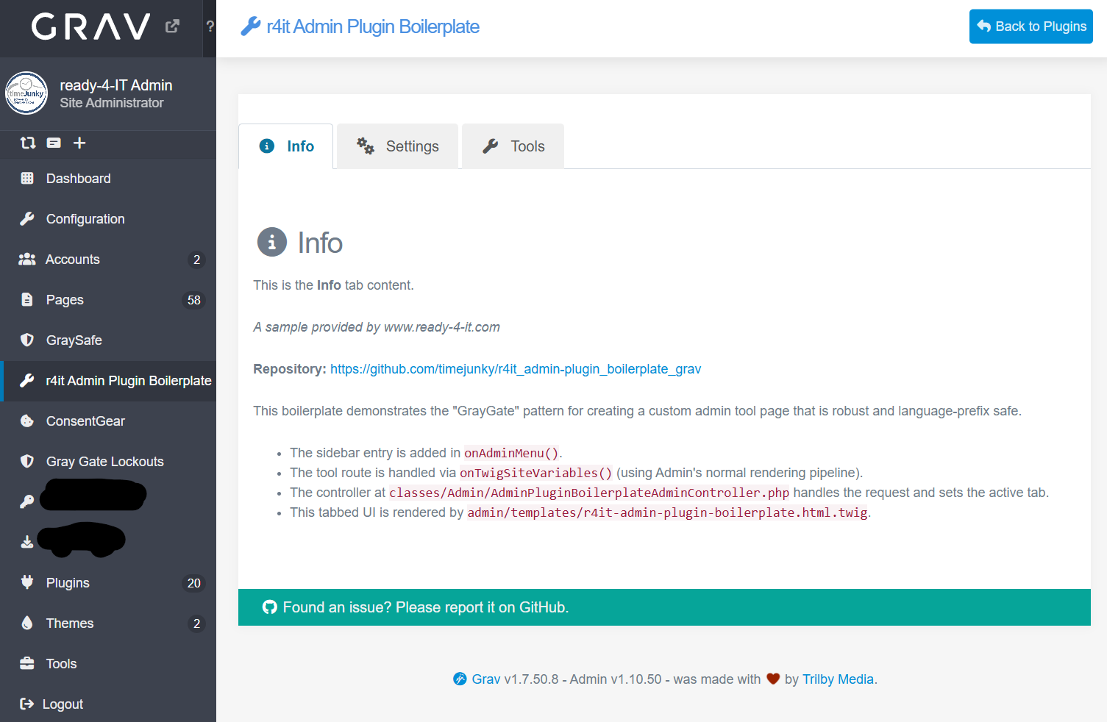Open the timejunky repository GitHub link
This screenshot has height=722, width=1107.
(515, 368)
